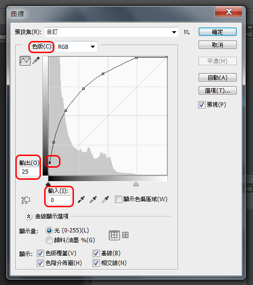Click the black point slider triangle

(48, 183)
